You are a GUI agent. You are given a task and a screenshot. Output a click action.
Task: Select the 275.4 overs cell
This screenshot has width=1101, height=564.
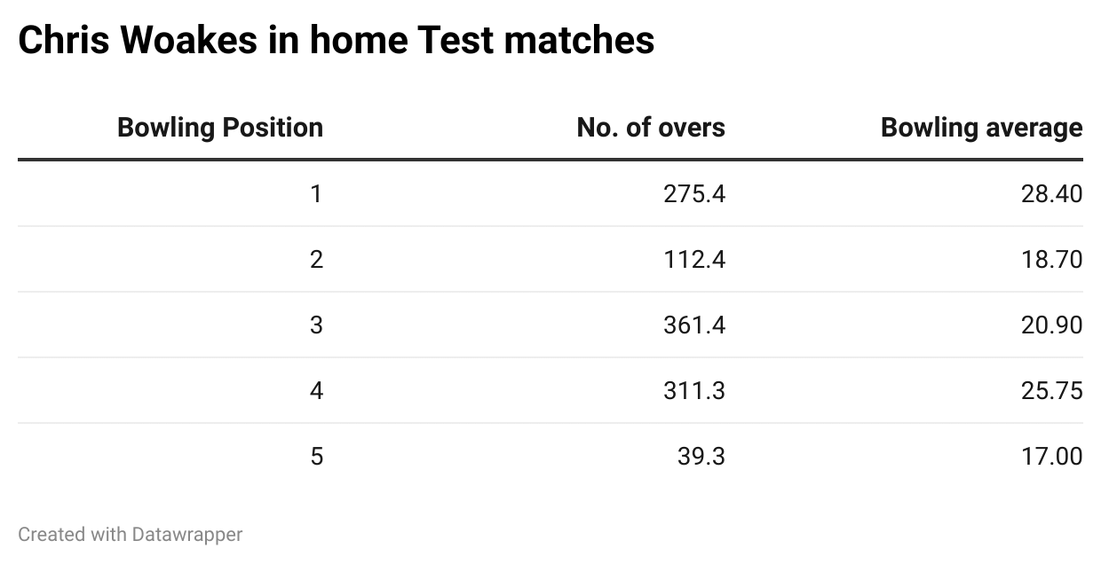point(693,193)
